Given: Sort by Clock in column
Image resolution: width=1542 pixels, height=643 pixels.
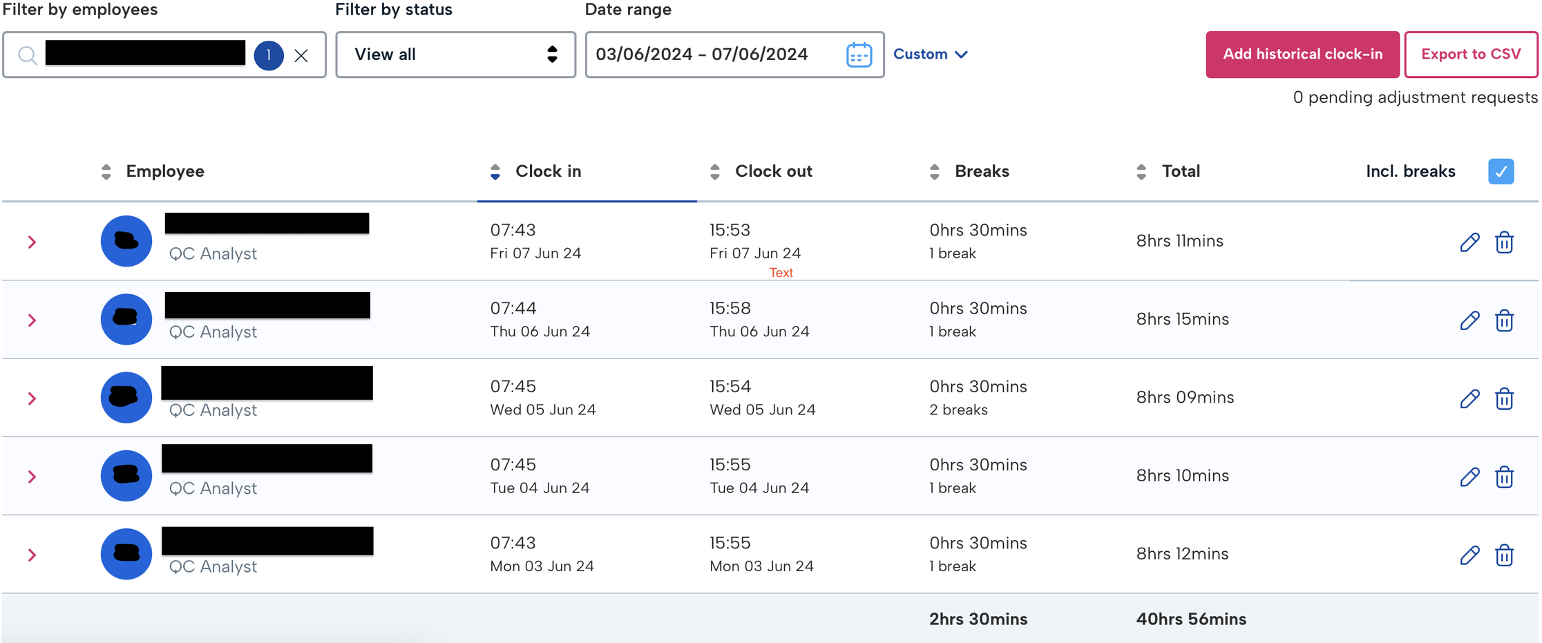Looking at the screenshot, I should [547, 171].
